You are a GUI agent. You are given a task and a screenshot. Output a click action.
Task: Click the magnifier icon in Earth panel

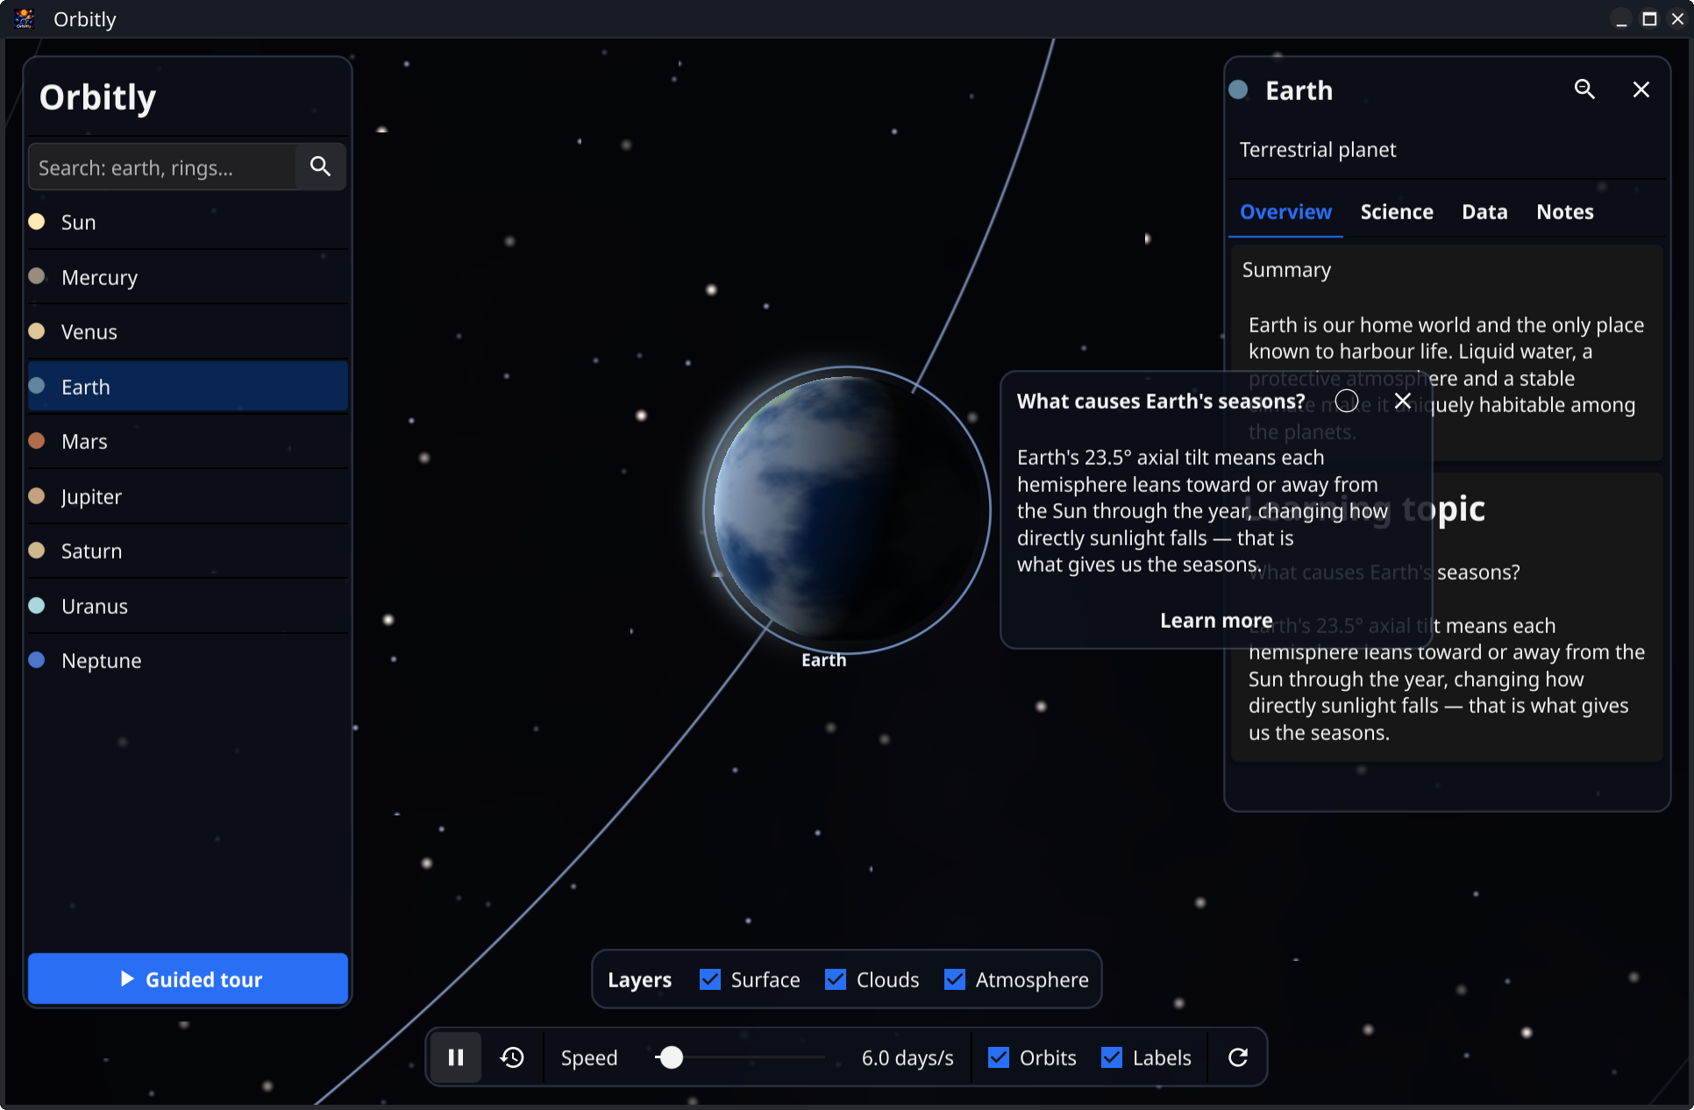[x=1584, y=89]
